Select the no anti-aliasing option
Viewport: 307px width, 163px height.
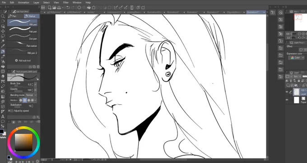(x=21, y=100)
